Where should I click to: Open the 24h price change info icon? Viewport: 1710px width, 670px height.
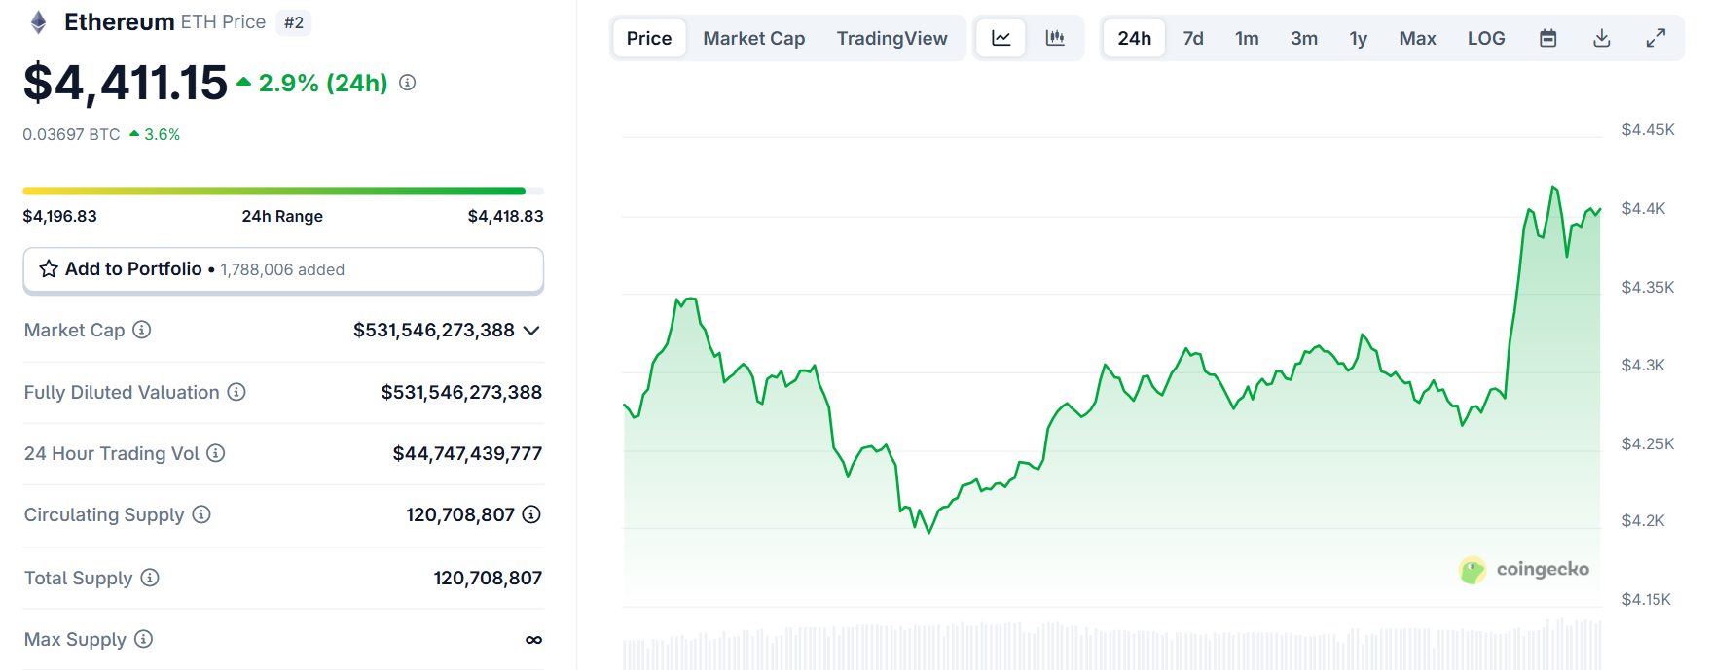point(408,83)
